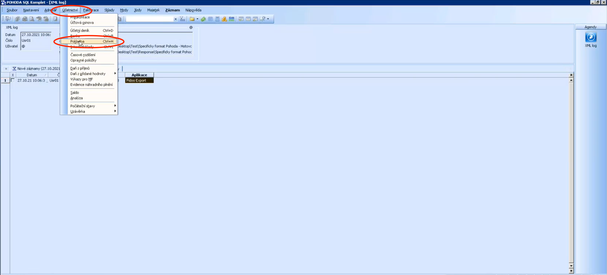Click the table scrollbar down arrow
Screen dimensions: 607x275
(571, 266)
